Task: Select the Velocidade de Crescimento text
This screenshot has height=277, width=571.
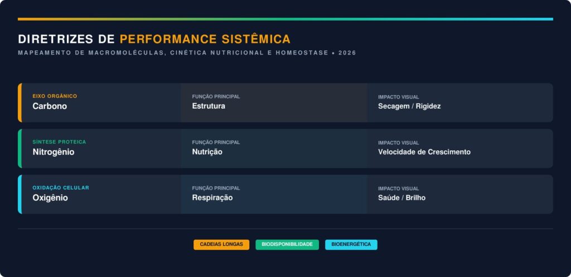Action: pyautogui.click(x=424, y=152)
